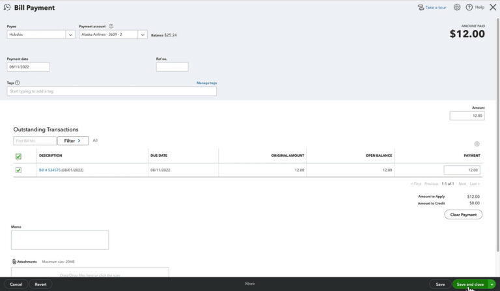Click the Payment account info icon
The width and height of the screenshot is (500, 291).
click(x=111, y=26)
